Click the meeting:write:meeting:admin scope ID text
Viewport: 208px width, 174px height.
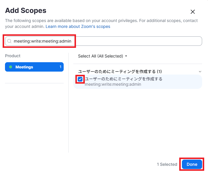113,84
